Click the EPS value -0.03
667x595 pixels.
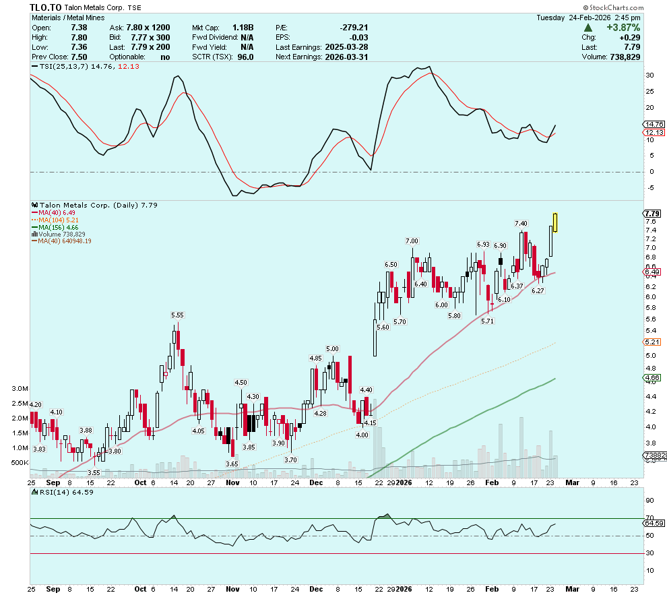(360, 38)
